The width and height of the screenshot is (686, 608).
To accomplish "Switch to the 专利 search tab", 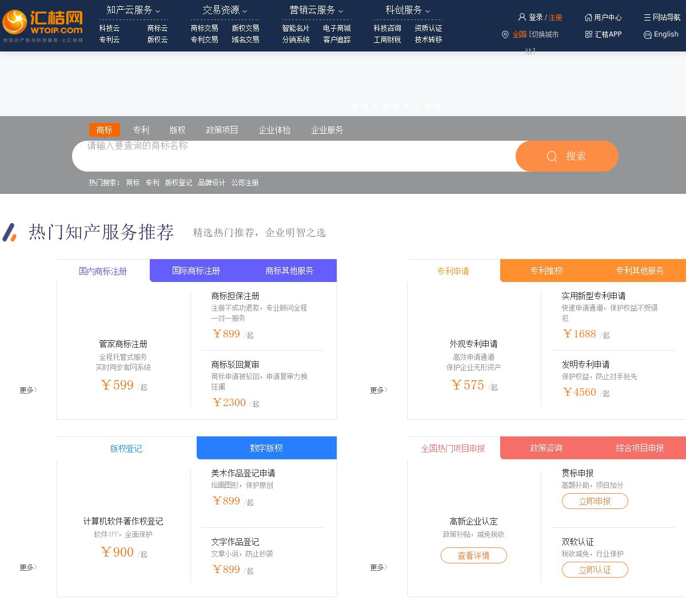I will coord(141,130).
